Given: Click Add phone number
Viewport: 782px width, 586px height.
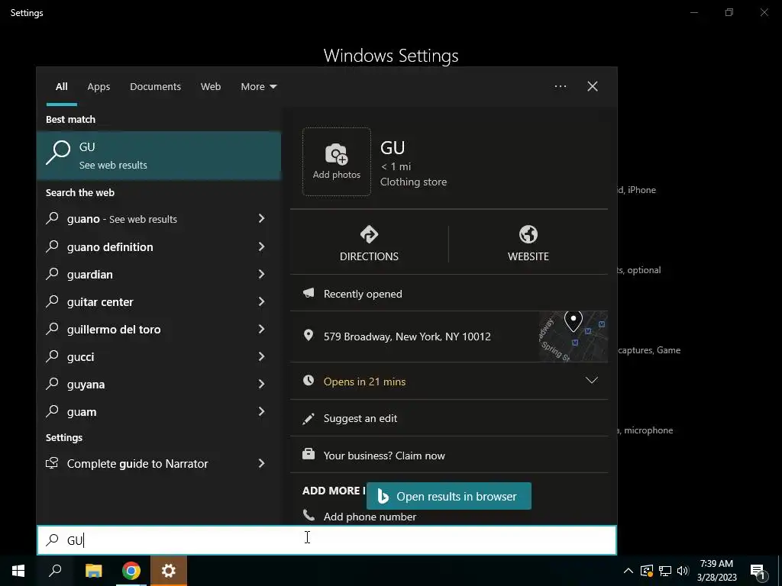Looking at the screenshot, I should tap(370, 517).
